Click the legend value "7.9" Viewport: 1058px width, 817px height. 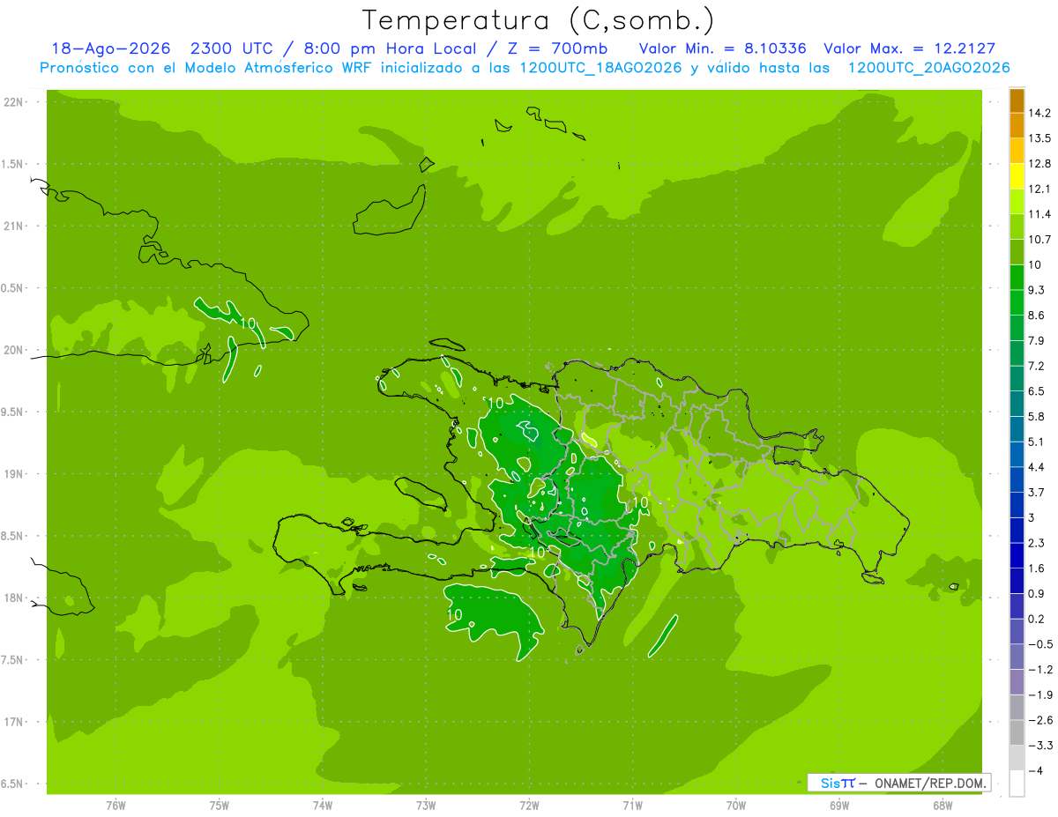click(1036, 341)
